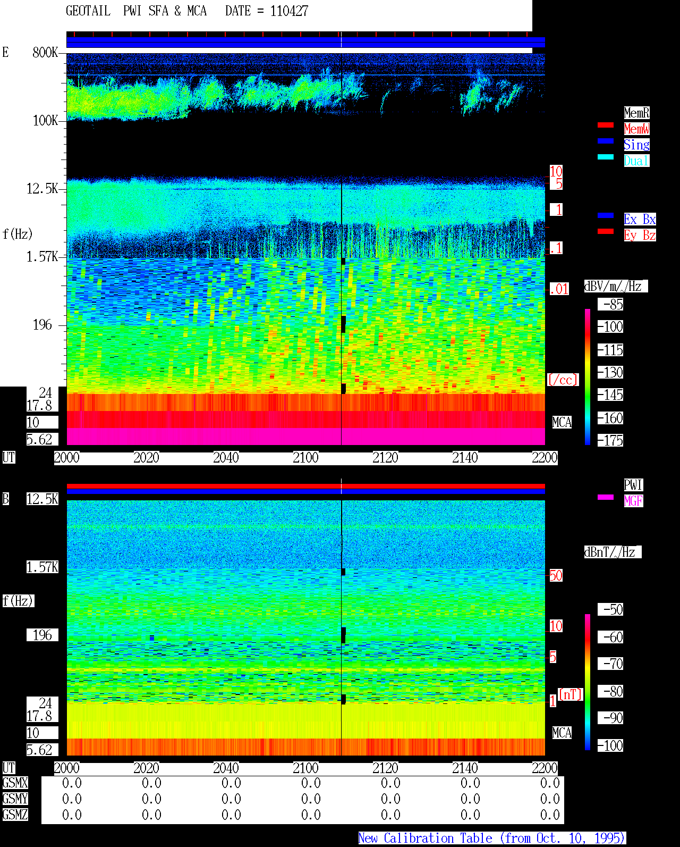The image size is (680, 847).
Task: Click the '-175' color scale value
Action: pyautogui.click(x=610, y=440)
